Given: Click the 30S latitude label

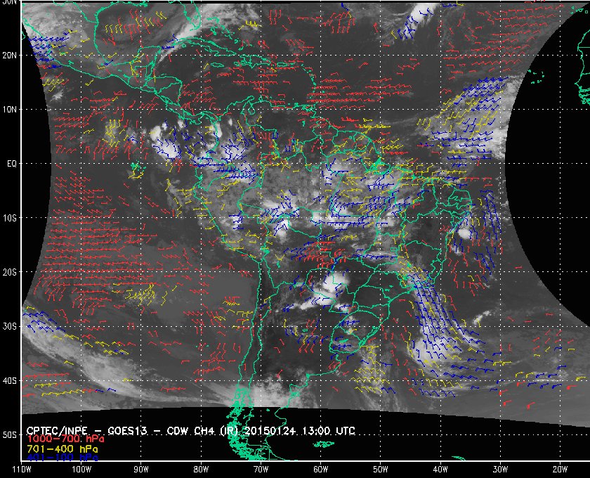Looking at the screenshot, I should [9, 326].
